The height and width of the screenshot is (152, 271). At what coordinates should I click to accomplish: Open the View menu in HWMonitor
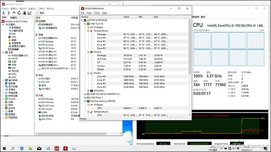(89, 13)
